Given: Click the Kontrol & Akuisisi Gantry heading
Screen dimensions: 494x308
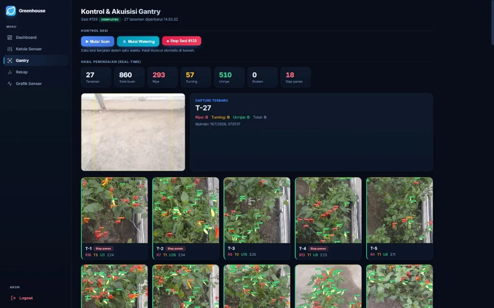Looking at the screenshot, I should (121, 12).
